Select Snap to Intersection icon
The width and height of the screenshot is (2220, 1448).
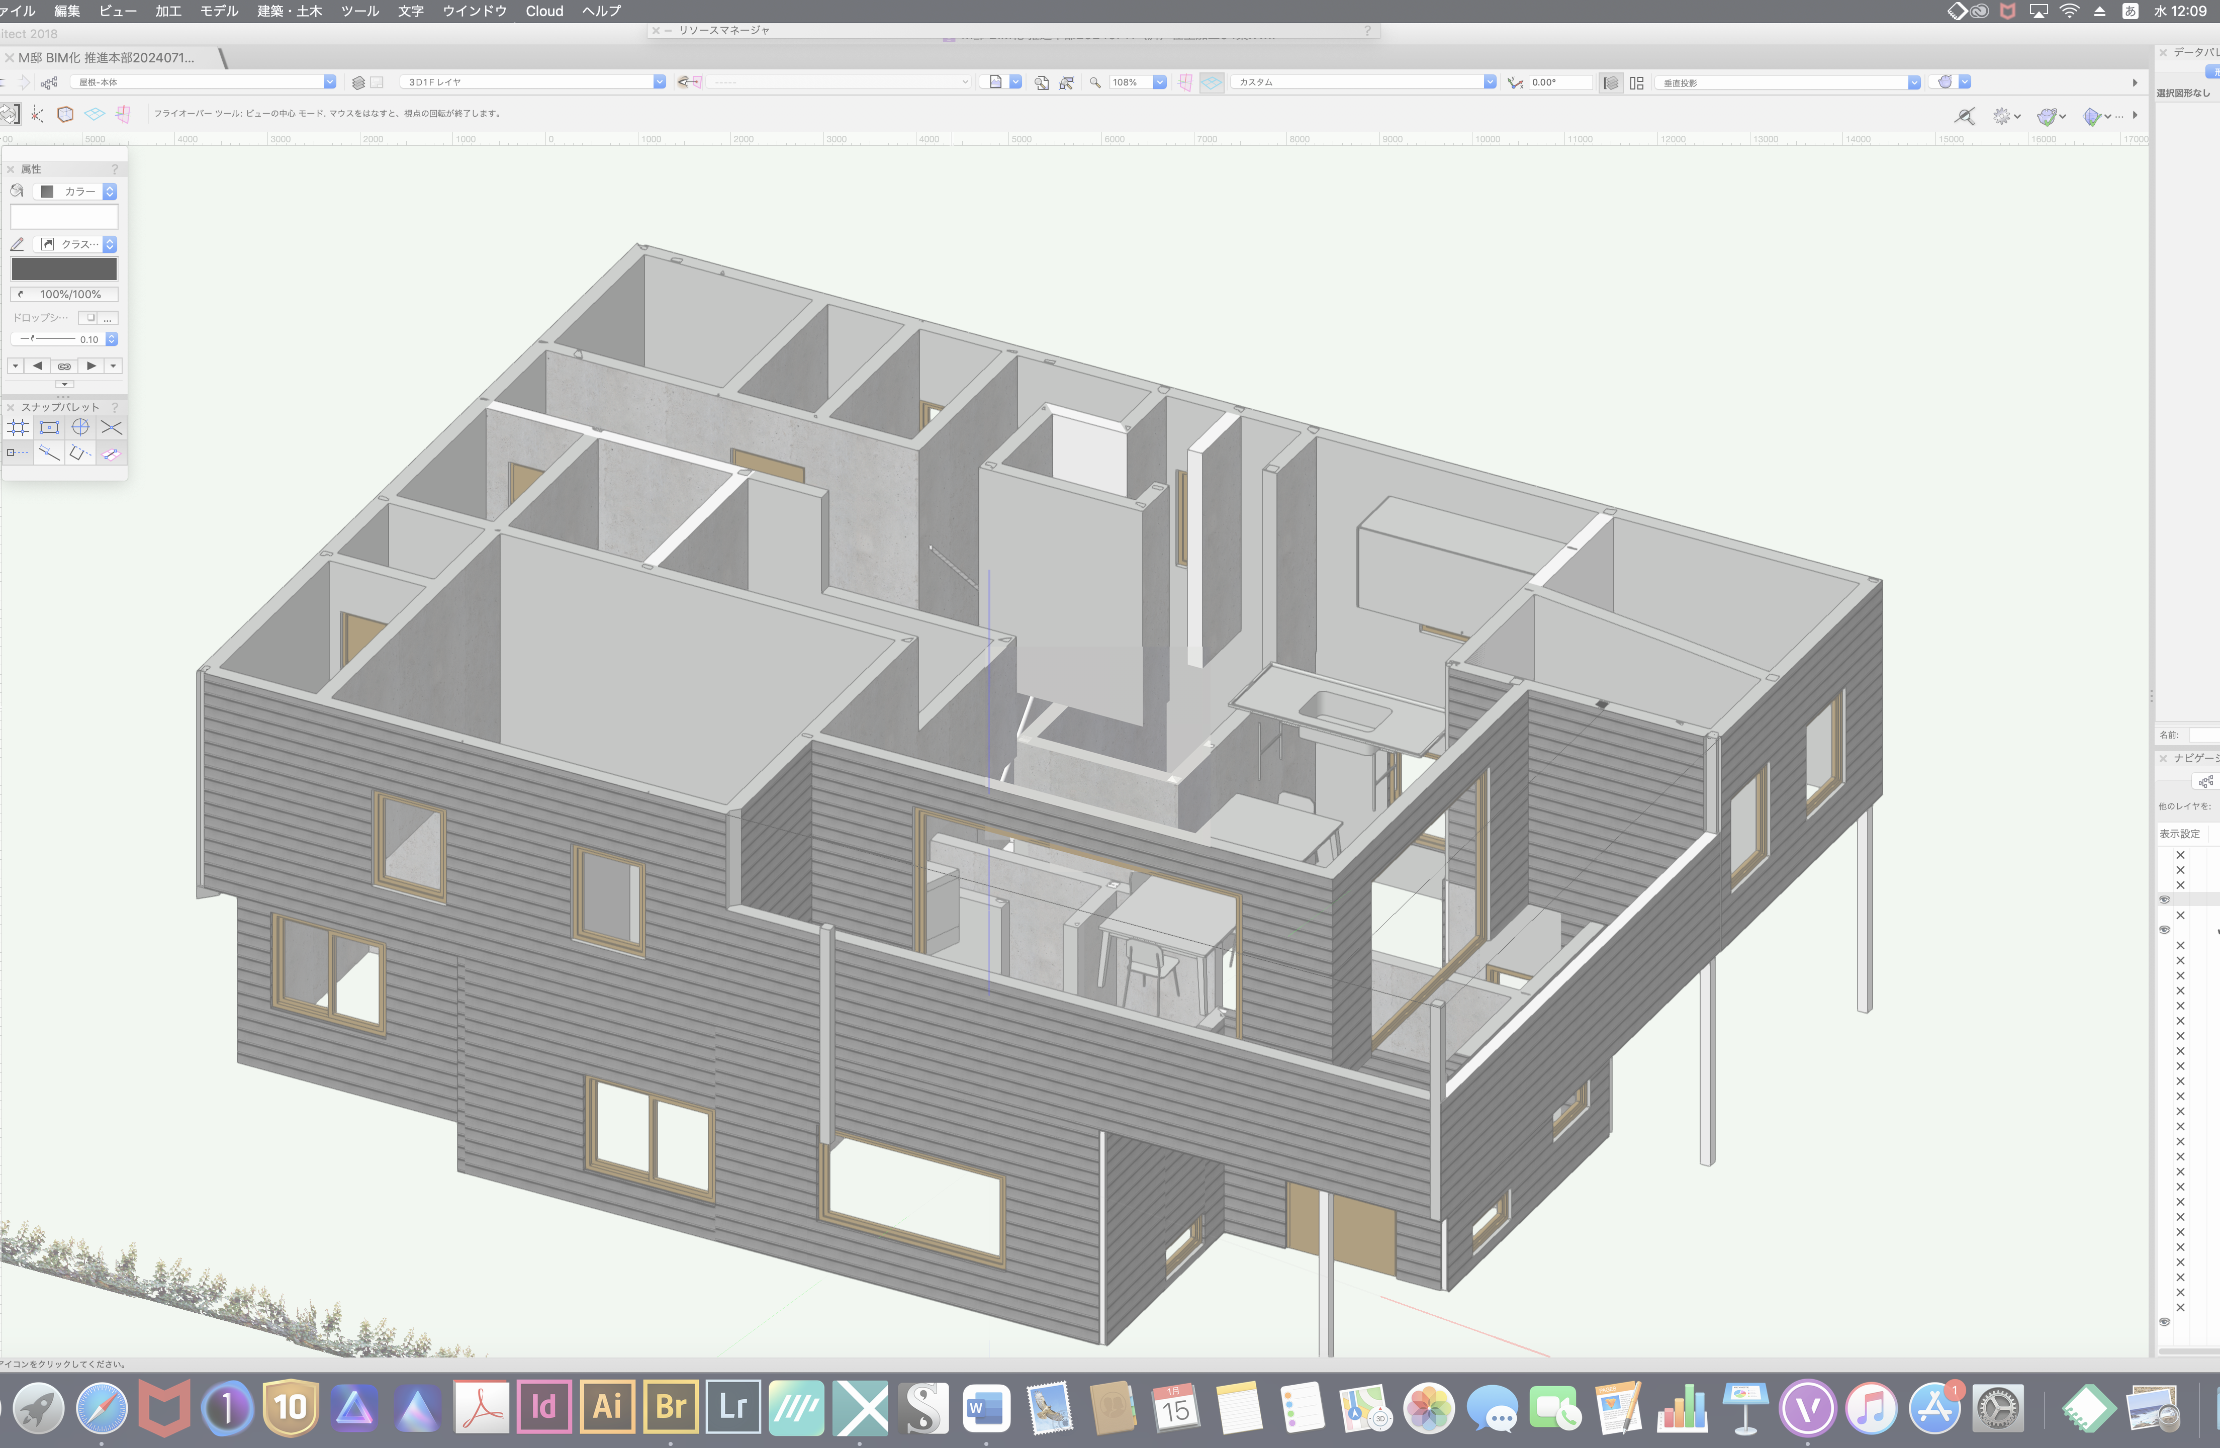pos(111,427)
